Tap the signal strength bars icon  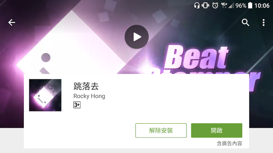(231, 5)
